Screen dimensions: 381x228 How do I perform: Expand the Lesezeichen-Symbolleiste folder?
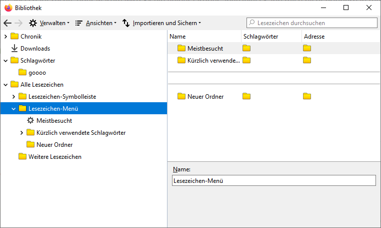pos(13,97)
